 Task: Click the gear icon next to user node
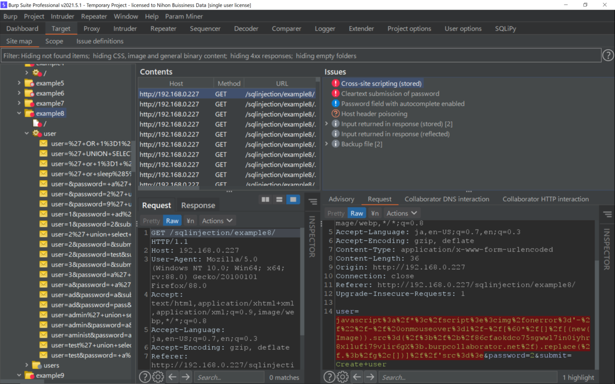[37, 134]
